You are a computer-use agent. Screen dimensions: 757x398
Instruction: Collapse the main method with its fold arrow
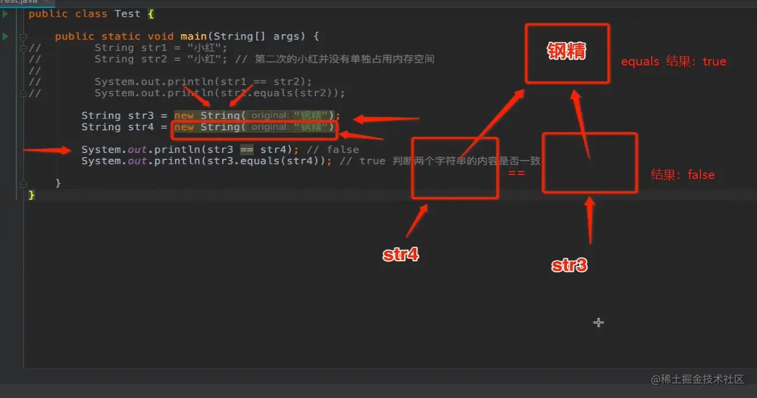tap(23, 36)
